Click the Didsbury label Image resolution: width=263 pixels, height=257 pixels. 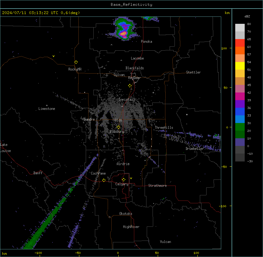[117, 132]
